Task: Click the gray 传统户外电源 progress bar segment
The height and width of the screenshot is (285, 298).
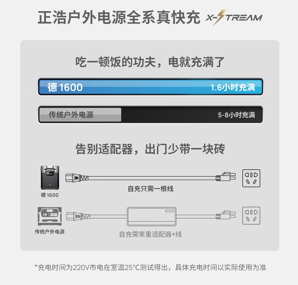Action: click(80, 114)
